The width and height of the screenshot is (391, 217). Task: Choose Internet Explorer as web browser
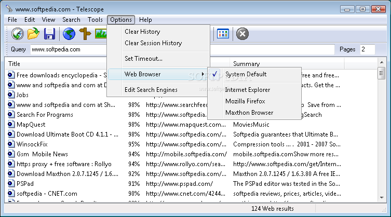[x=254, y=90]
